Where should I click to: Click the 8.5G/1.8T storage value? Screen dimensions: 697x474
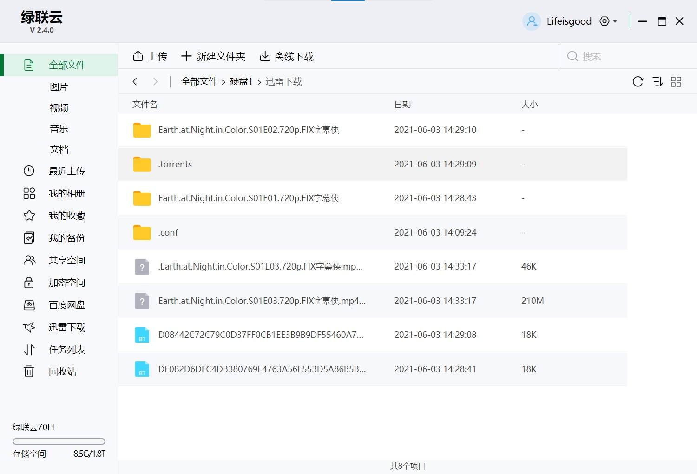(x=89, y=454)
